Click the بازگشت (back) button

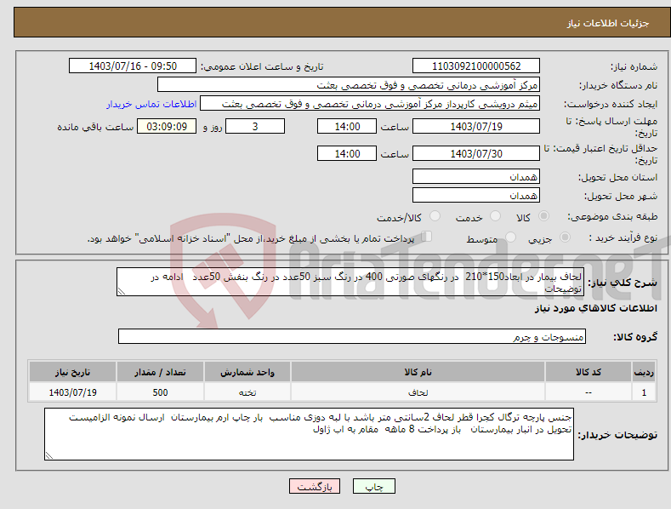pos(315,486)
